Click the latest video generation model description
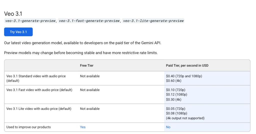The width and height of the screenshot is (256, 134). point(82,43)
